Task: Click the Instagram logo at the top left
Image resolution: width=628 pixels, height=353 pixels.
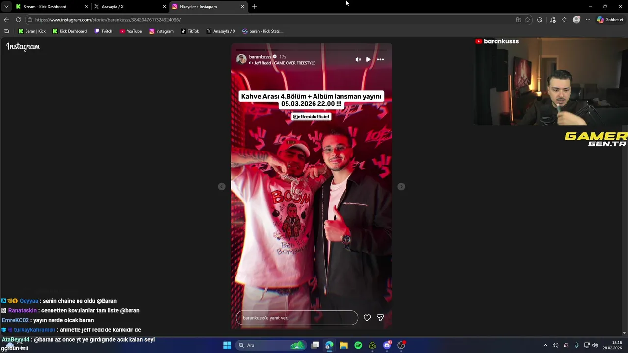Action: (23, 47)
